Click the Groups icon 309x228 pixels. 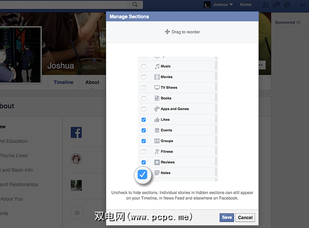(157, 141)
